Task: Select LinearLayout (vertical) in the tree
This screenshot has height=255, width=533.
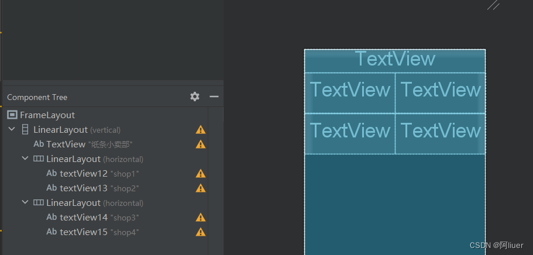Action: click(x=77, y=130)
